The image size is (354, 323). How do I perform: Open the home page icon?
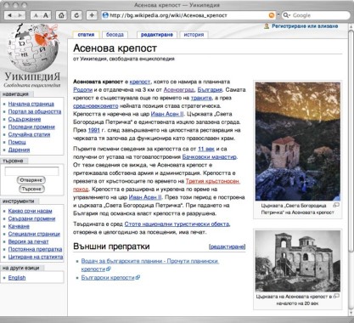(61, 15)
